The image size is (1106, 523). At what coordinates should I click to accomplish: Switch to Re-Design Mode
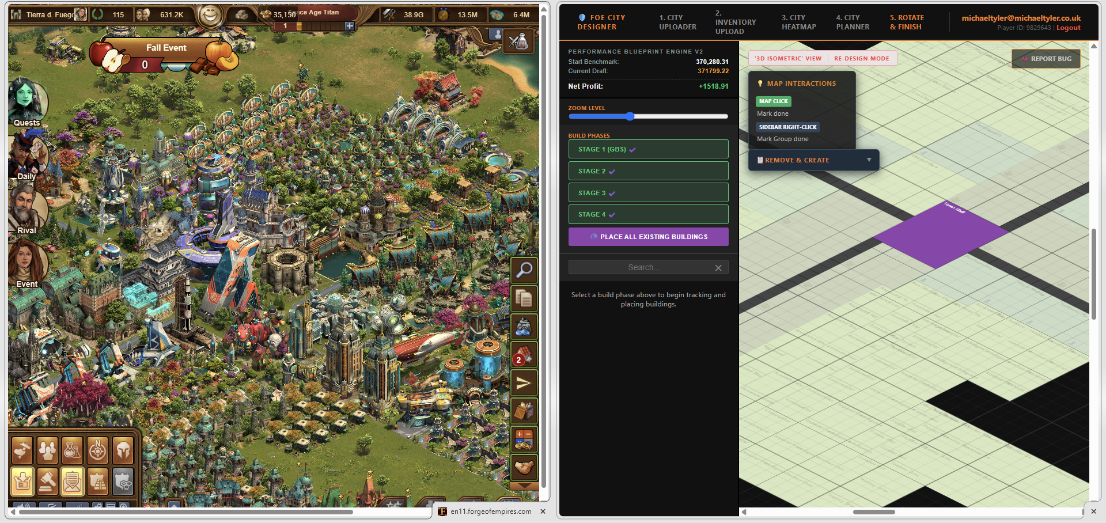tap(862, 58)
